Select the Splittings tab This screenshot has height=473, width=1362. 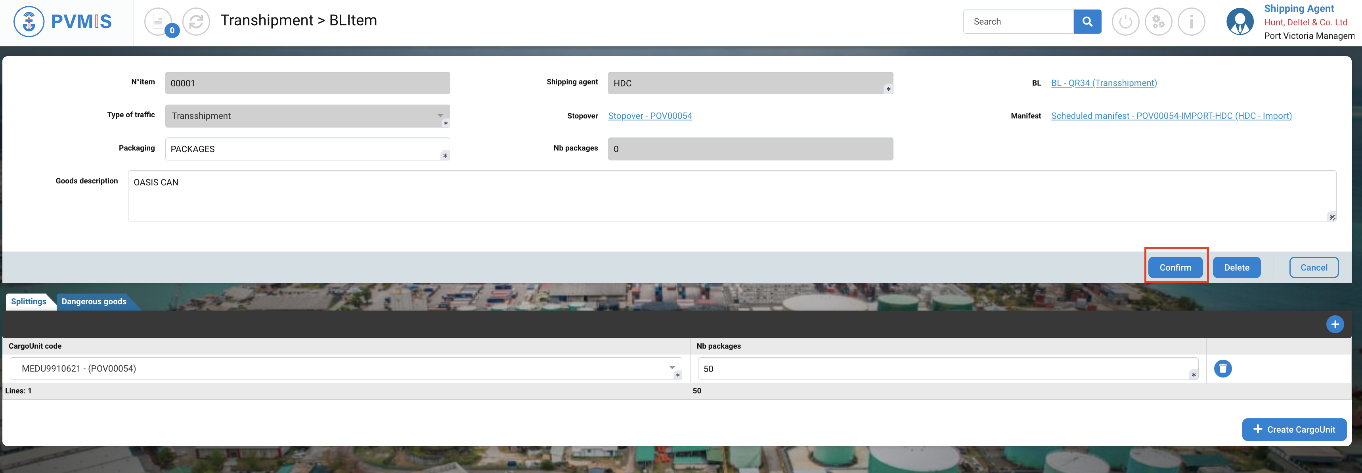pyautogui.click(x=29, y=301)
